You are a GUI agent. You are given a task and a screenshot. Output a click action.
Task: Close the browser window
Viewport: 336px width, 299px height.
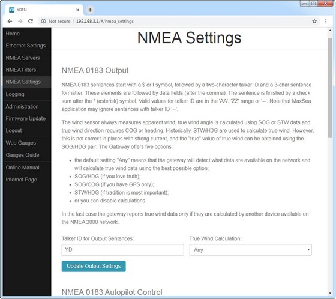click(325, 4)
